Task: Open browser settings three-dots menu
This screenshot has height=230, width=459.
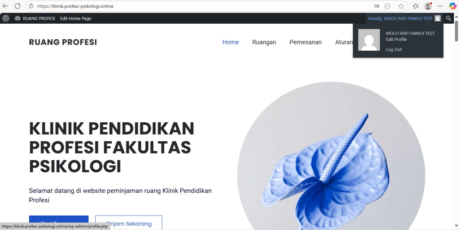Action: pos(440,6)
